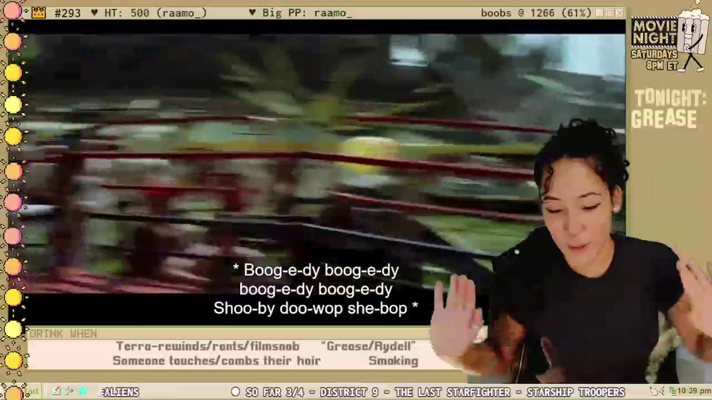Viewport: 712px width, 400px height.
Task: Click the heart icon before HT: 500
Action: 95,13
